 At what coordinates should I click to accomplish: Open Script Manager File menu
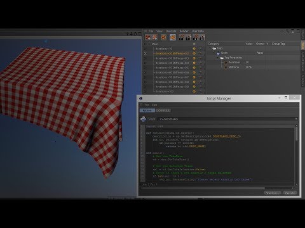tap(146, 104)
